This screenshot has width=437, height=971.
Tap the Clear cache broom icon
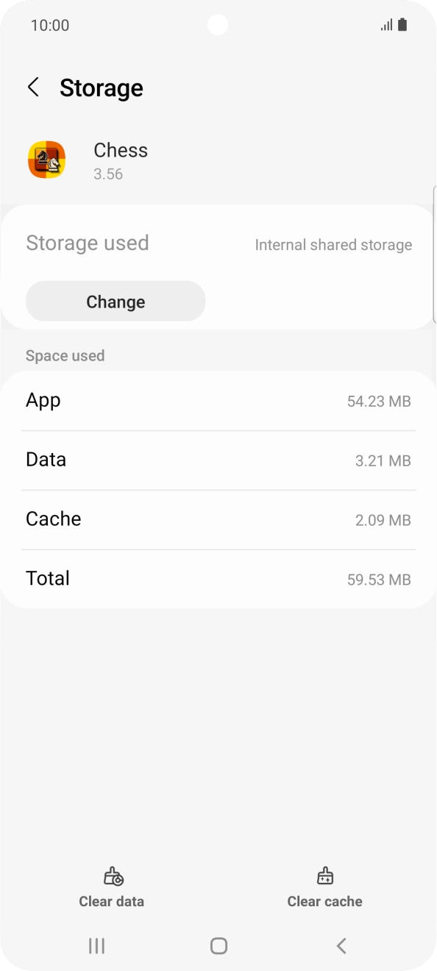point(324,877)
